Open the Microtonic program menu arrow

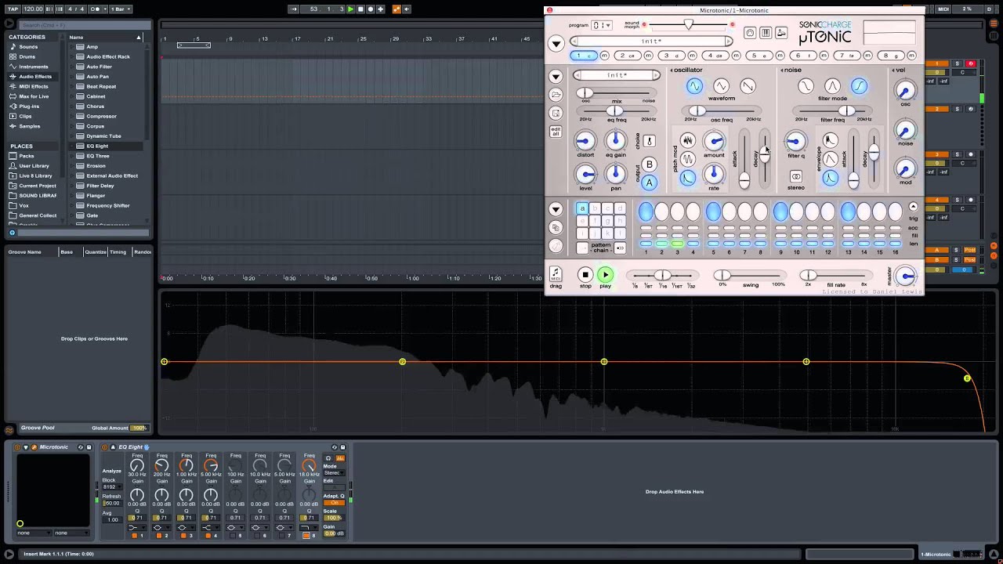click(556, 43)
